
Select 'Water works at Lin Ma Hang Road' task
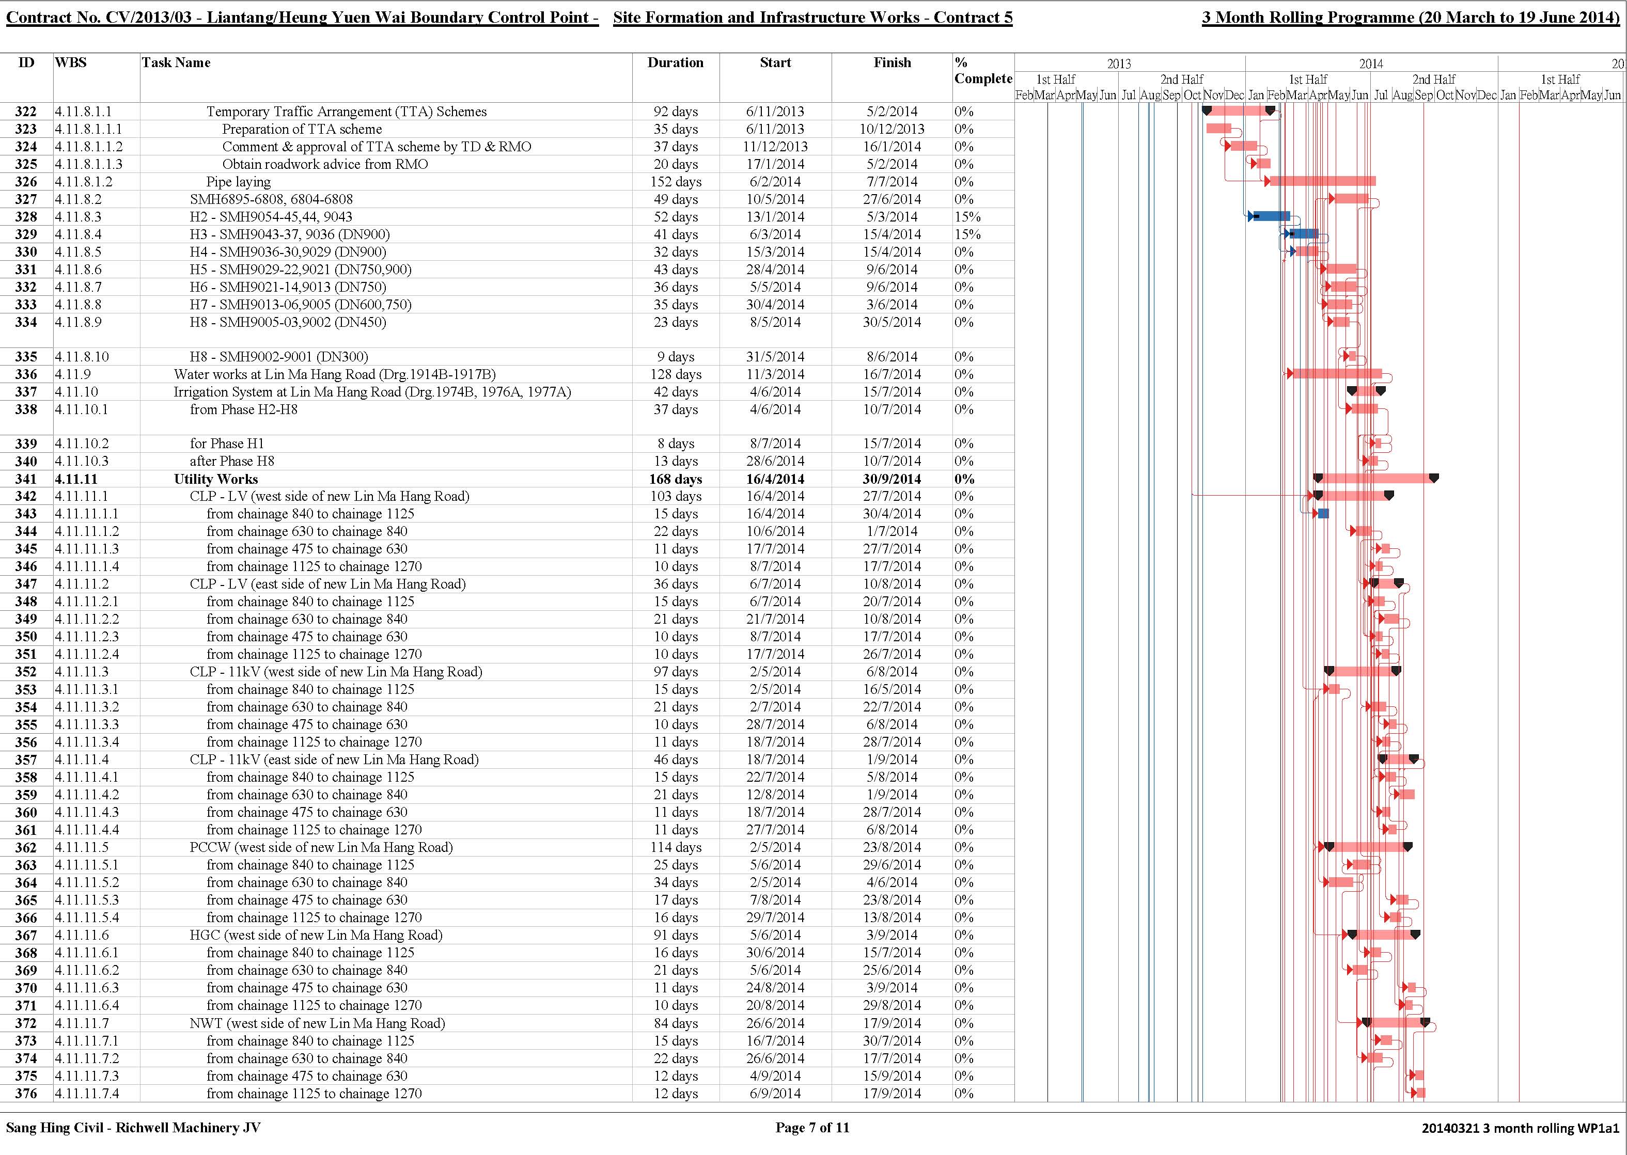click(x=334, y=374)
